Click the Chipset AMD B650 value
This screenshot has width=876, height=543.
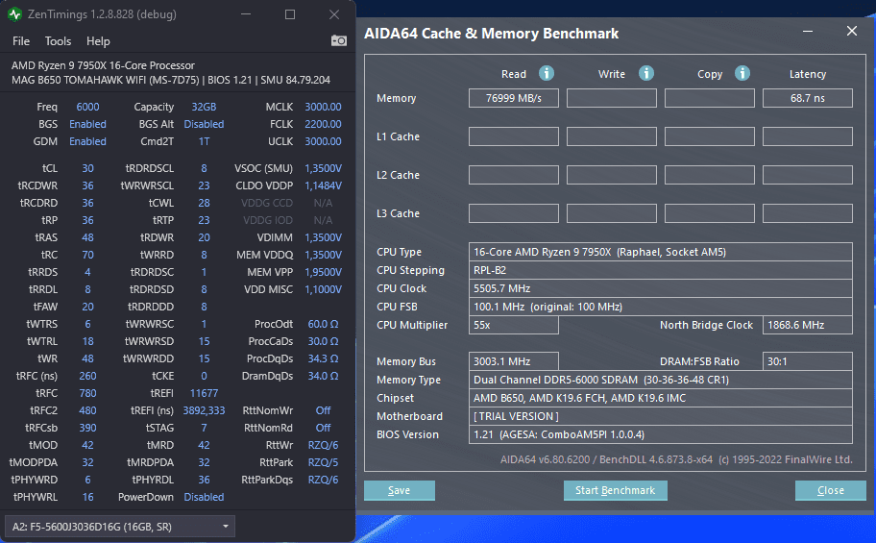coord(660,398)
